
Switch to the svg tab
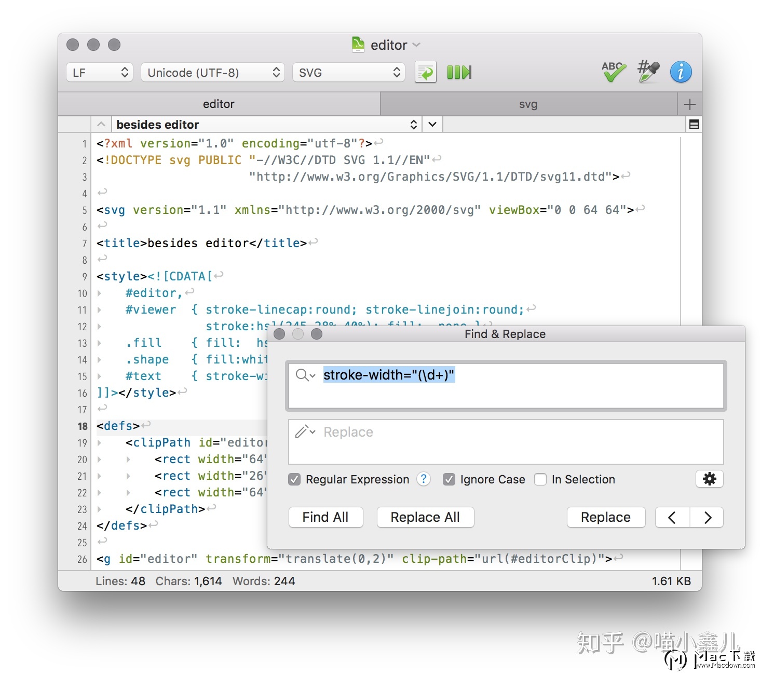point(528,103)
